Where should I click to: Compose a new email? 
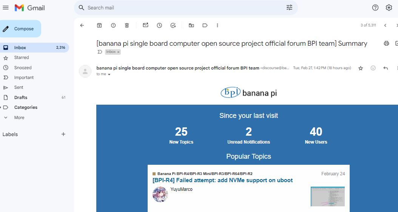(x=20, y=29)
